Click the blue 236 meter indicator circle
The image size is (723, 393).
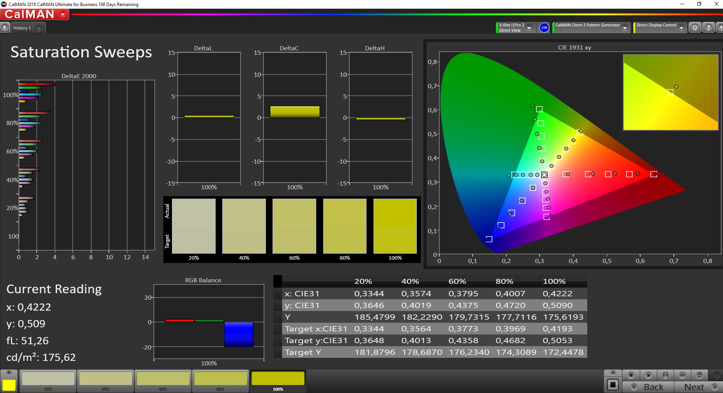coord(544,28)
